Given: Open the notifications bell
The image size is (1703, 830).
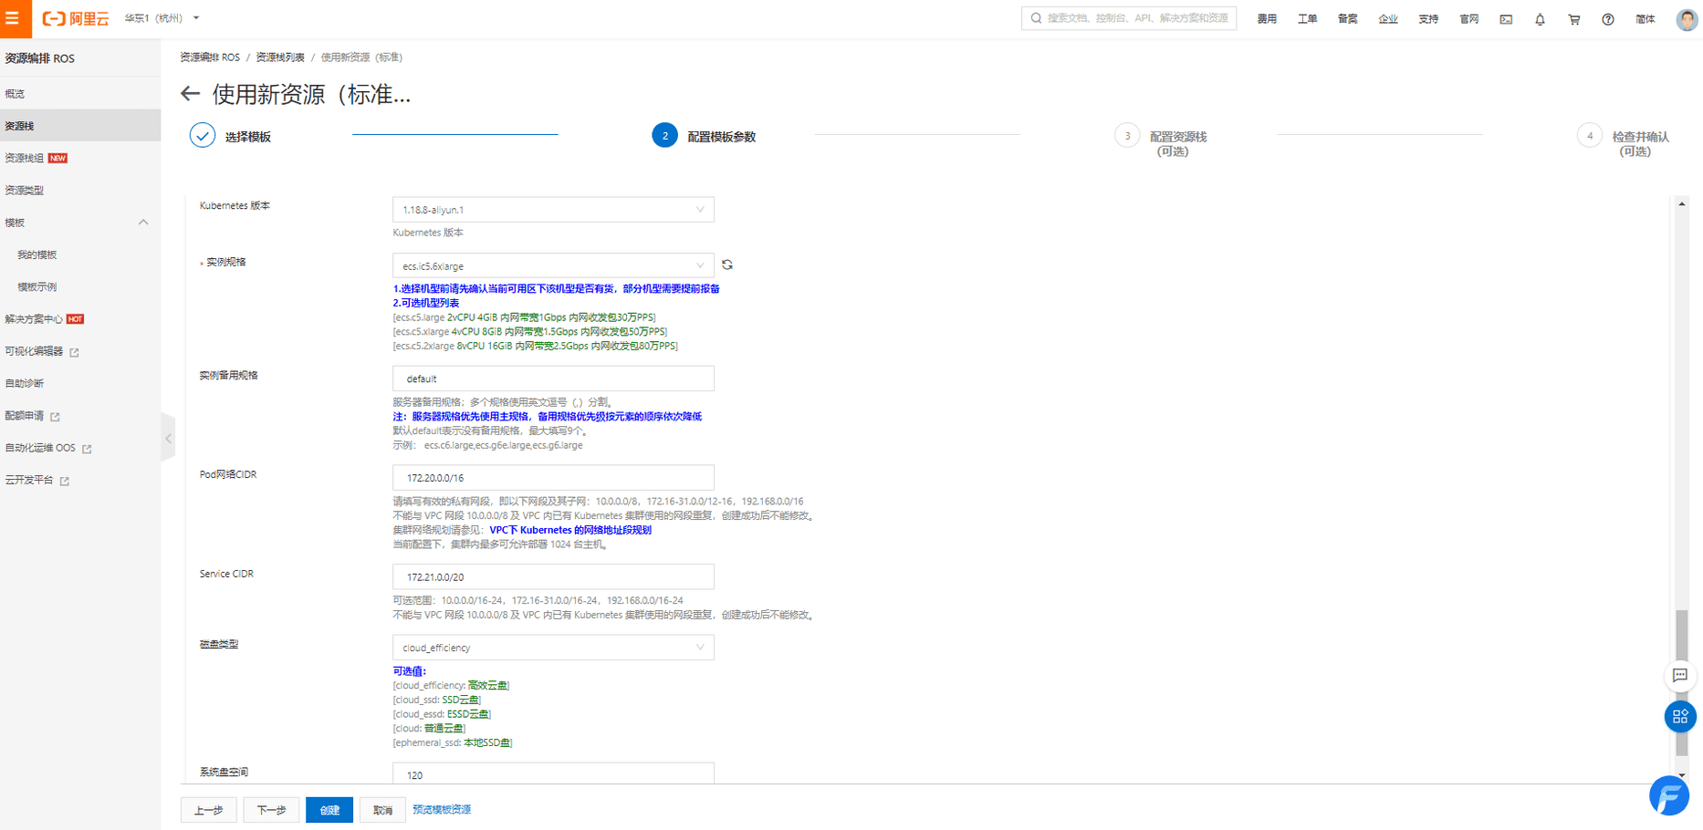Looking at the screenshot, I should pos(1540,19).
